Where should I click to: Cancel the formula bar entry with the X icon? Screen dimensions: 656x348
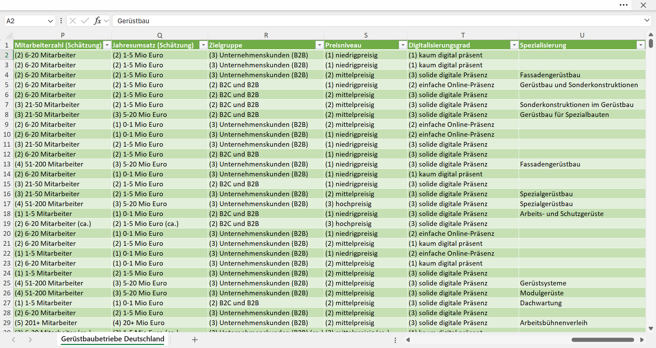click(73, 21)
